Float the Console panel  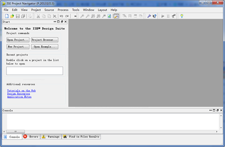[x=217, y=110]
